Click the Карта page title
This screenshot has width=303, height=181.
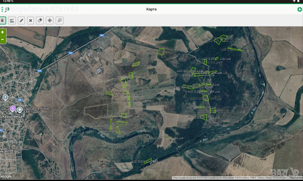click(x=151, y=9)
